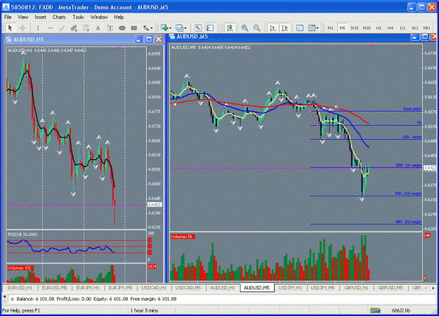Select the arrow cursor tool
The image size is (439, 316).
click(x=11, y=28)
